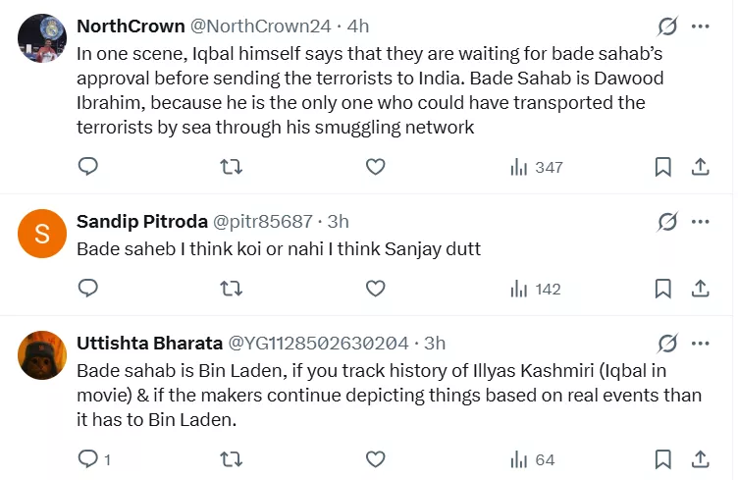The image size is (738, 480).
Task: Open more options on Sandip Pitroda's post
Action: [701, 222]
